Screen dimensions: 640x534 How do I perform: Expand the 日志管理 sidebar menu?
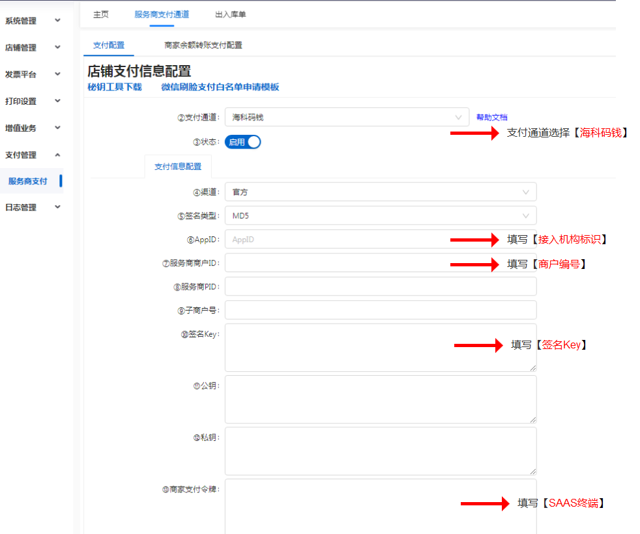pyautogui.click(x=33, y=207)
